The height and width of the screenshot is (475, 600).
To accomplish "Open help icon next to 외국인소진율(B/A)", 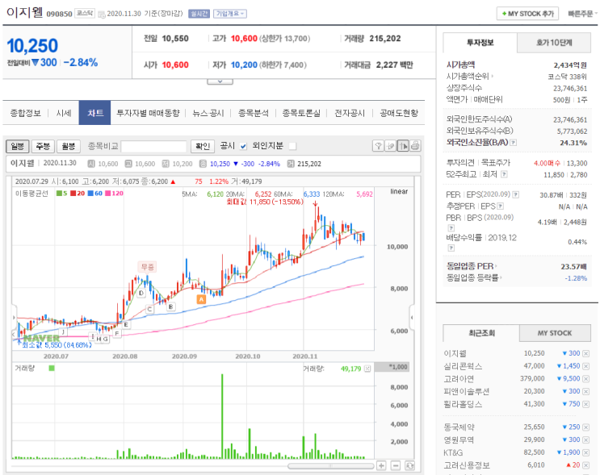I will pyautogui.click(x=514, y=143).
